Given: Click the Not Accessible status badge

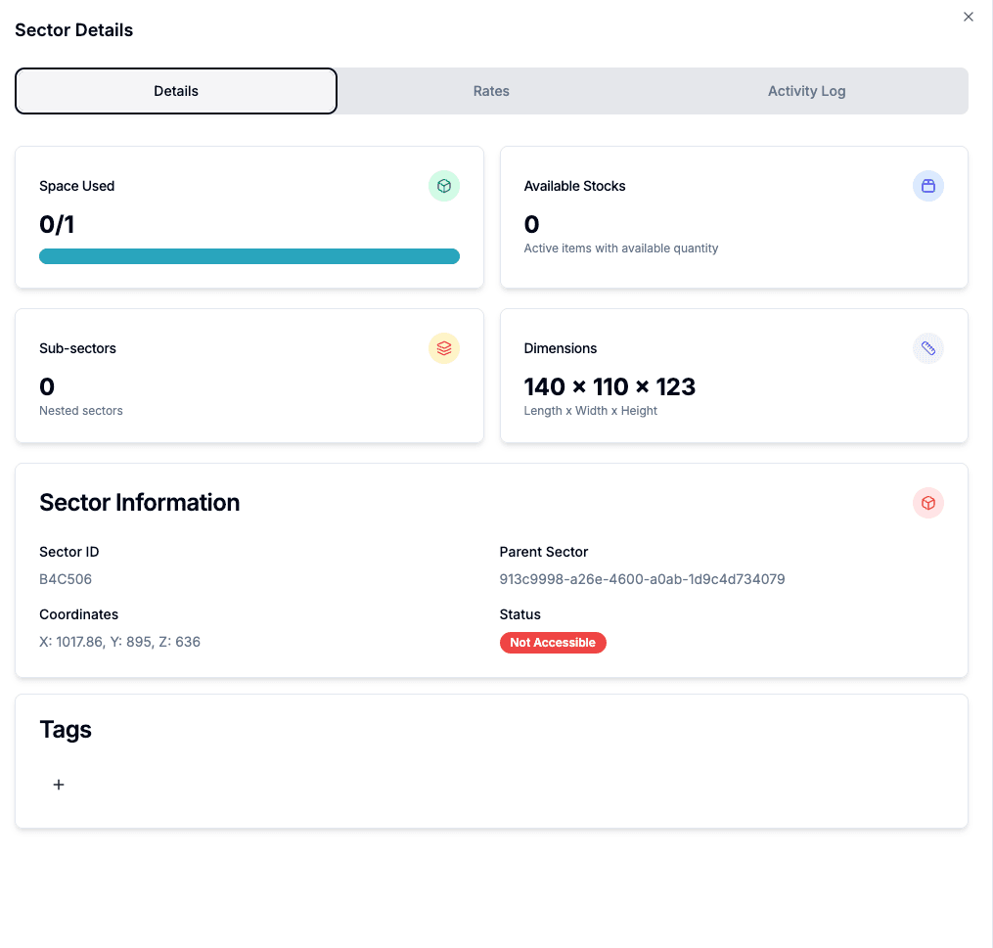Looking at the screenshot, I should [553, 643].
